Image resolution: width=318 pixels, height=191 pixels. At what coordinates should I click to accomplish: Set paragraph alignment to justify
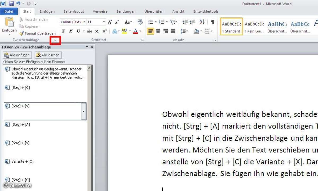tap(173, 31)
